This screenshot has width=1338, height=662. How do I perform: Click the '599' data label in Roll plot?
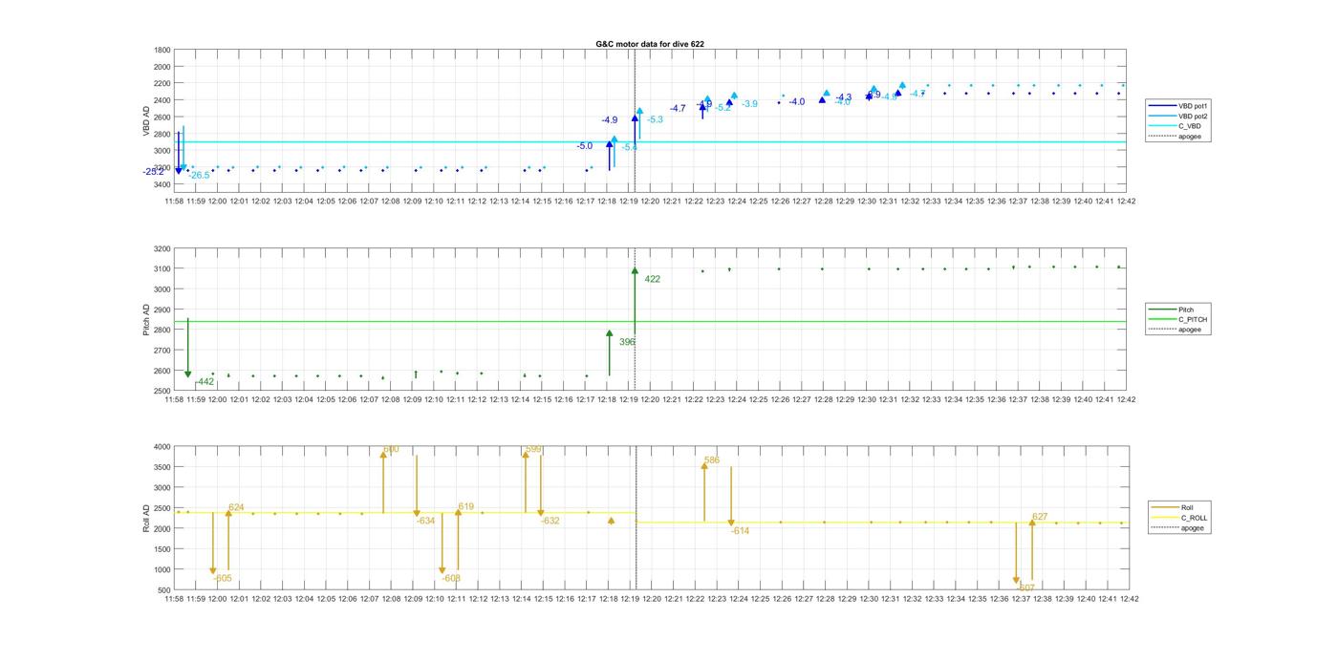[x=533, y=449]
